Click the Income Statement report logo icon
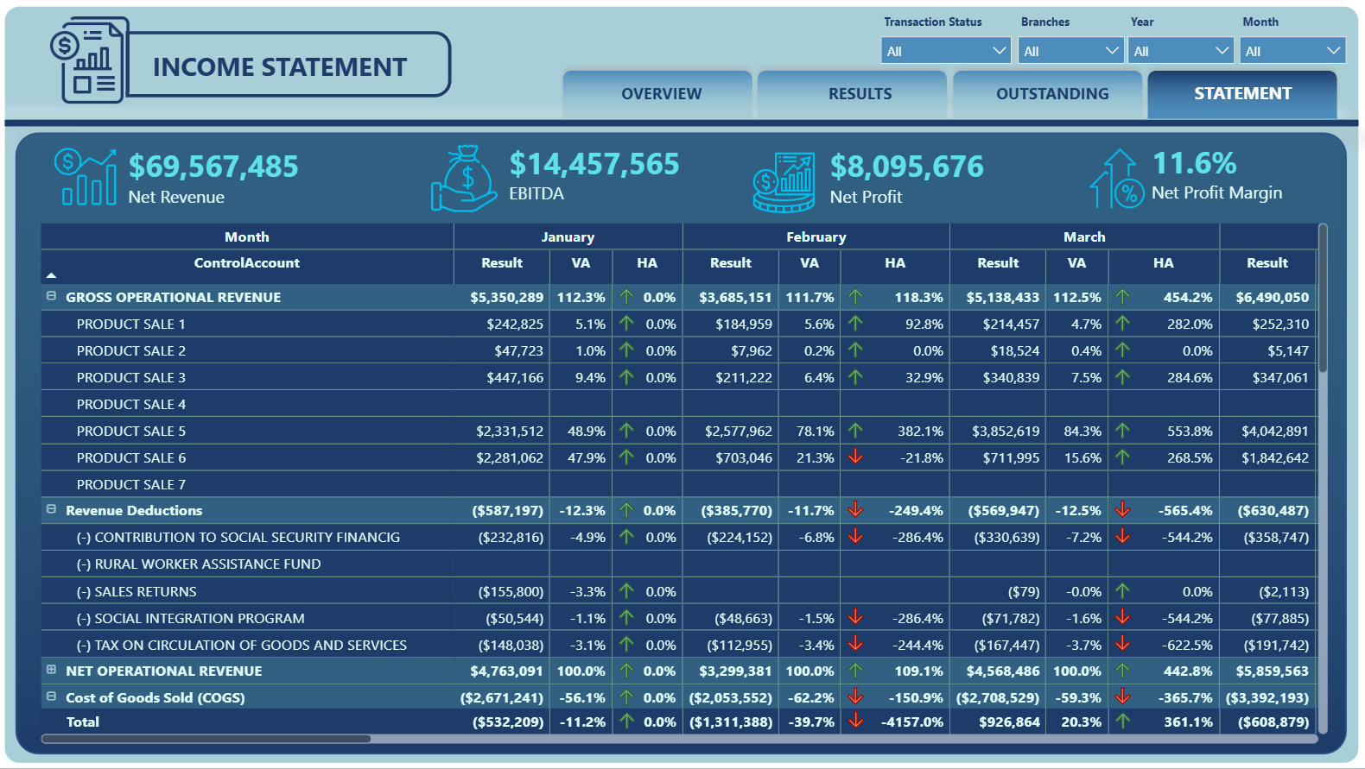This screenshot has width=1365, height=769. [86, 62]
